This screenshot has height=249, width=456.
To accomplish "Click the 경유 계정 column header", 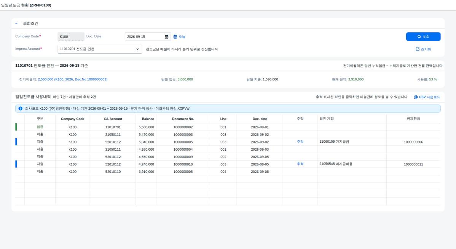I will pos(352,119).
